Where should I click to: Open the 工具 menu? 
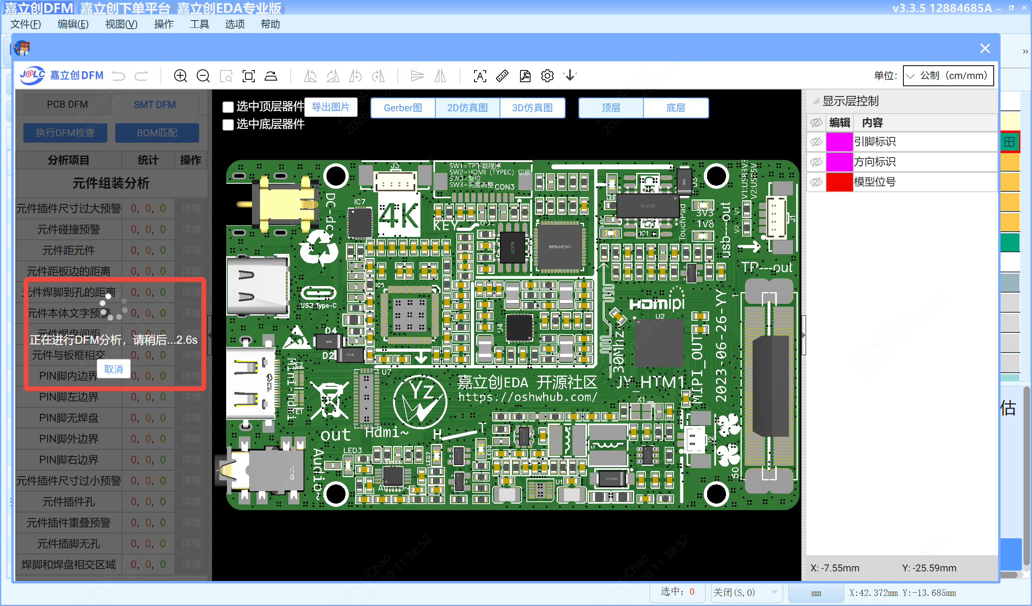tap(200, 24)
